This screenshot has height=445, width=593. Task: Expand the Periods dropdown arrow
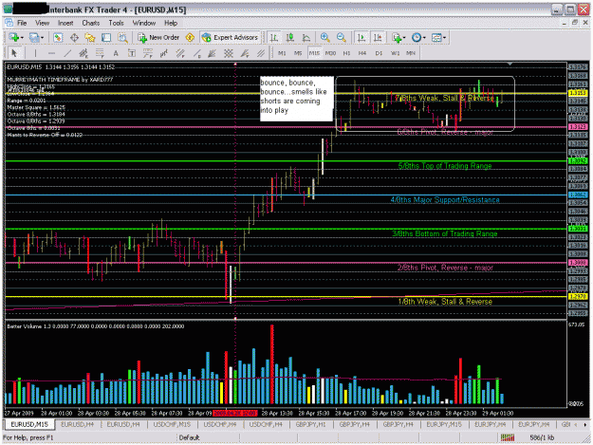(x=424, y=37)
